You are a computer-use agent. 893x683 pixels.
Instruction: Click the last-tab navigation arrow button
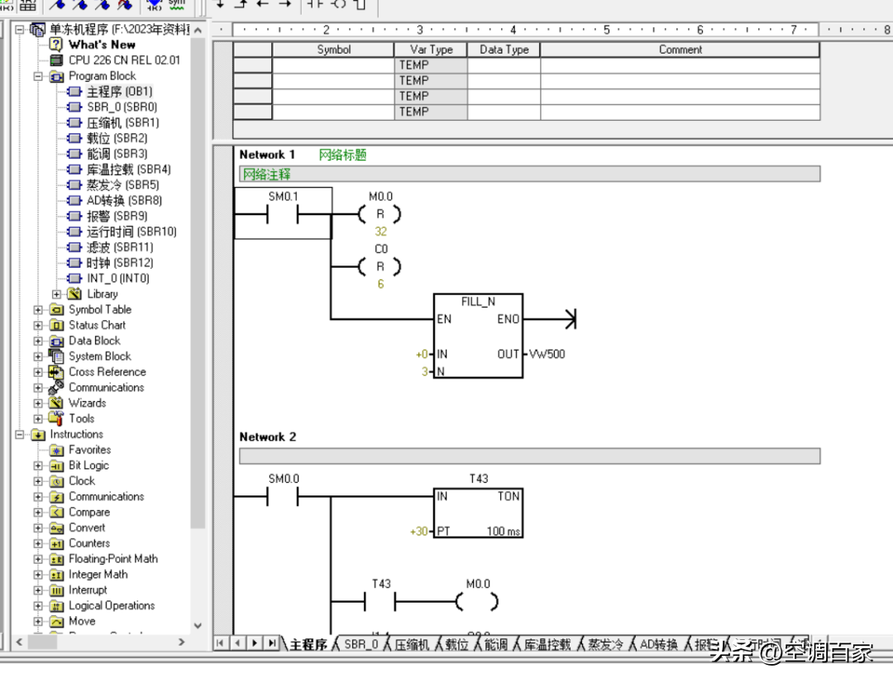pos(272,643)
